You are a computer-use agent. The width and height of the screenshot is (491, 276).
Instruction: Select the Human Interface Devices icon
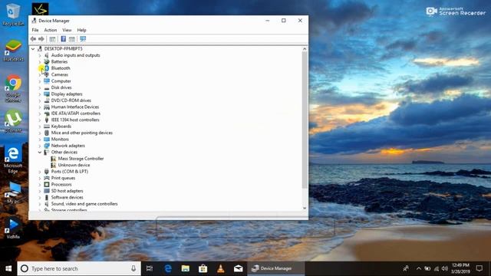(47, 107)
